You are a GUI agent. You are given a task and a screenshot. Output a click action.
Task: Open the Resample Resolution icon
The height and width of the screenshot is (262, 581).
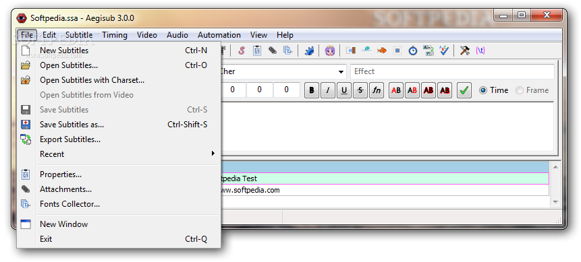[397, 51]
